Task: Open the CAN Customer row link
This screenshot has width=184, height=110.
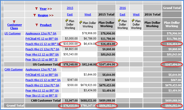Action: point(13,69)
